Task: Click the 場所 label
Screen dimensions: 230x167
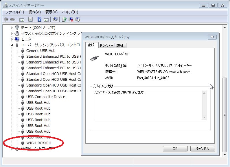Action: click(x=109, y=78)
